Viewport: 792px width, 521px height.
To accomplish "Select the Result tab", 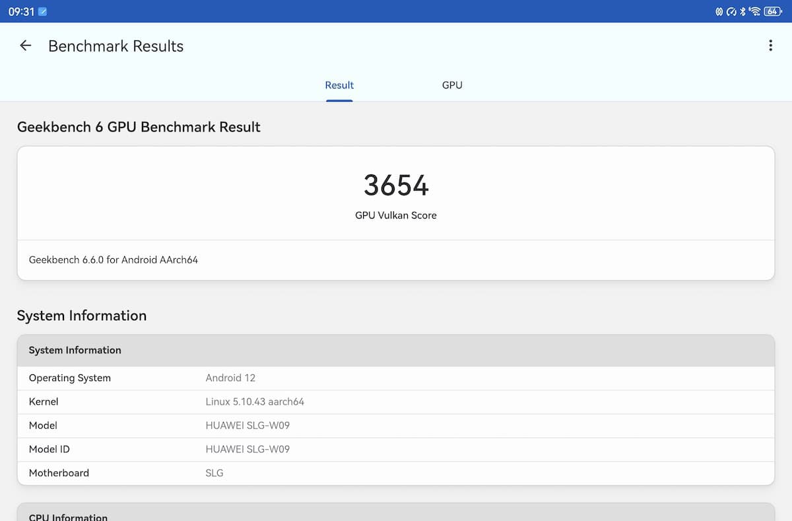I will pyautogui.click(x=339, y=85).
